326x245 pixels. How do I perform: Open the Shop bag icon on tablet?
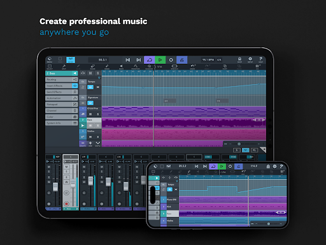tap(239, 59)
